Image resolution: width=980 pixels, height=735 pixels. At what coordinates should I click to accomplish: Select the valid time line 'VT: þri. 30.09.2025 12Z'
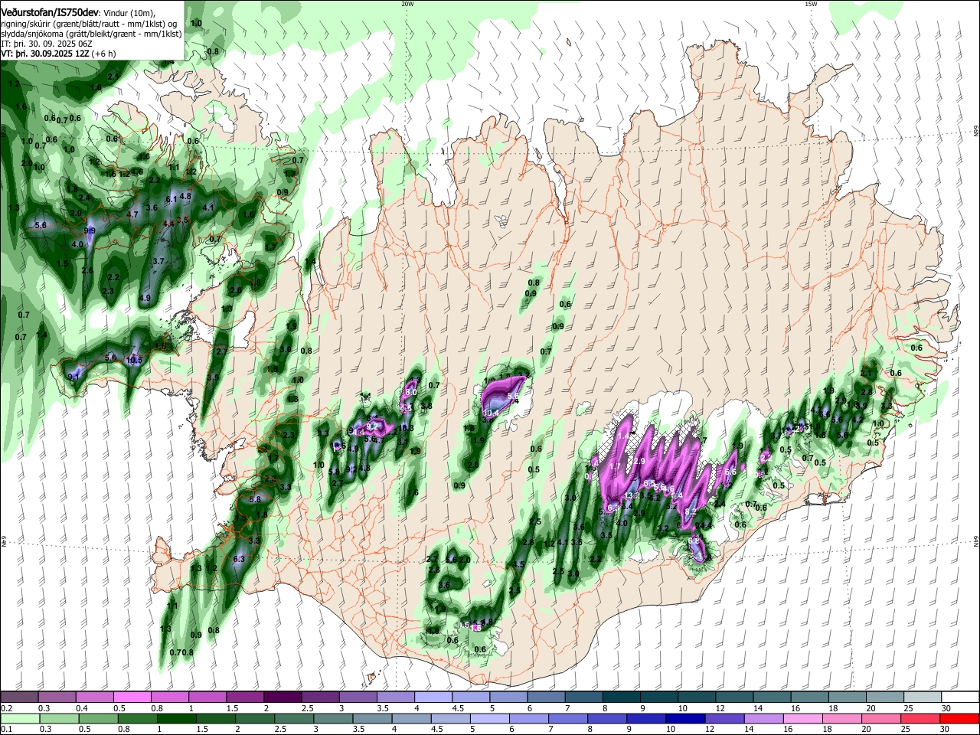(x=46, y=54)
